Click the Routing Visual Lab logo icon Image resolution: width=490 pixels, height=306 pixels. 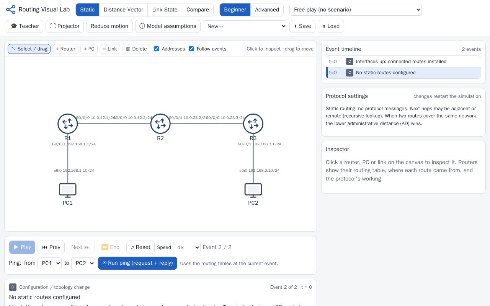(11, 10)
